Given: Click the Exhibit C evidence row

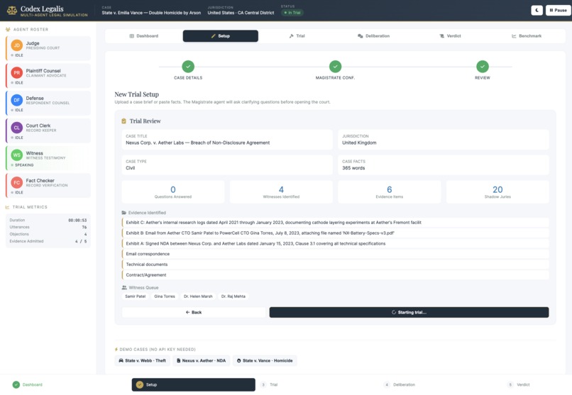Looking at the screenshot, I should [x=335, y=222].
